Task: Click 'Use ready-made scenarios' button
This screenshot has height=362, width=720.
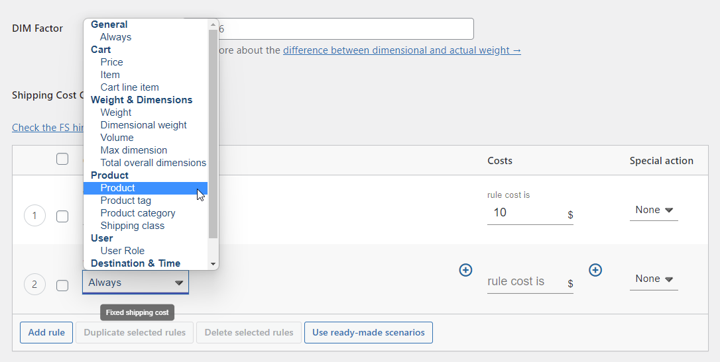Action: pyautogui.click(x=368, y=333)
